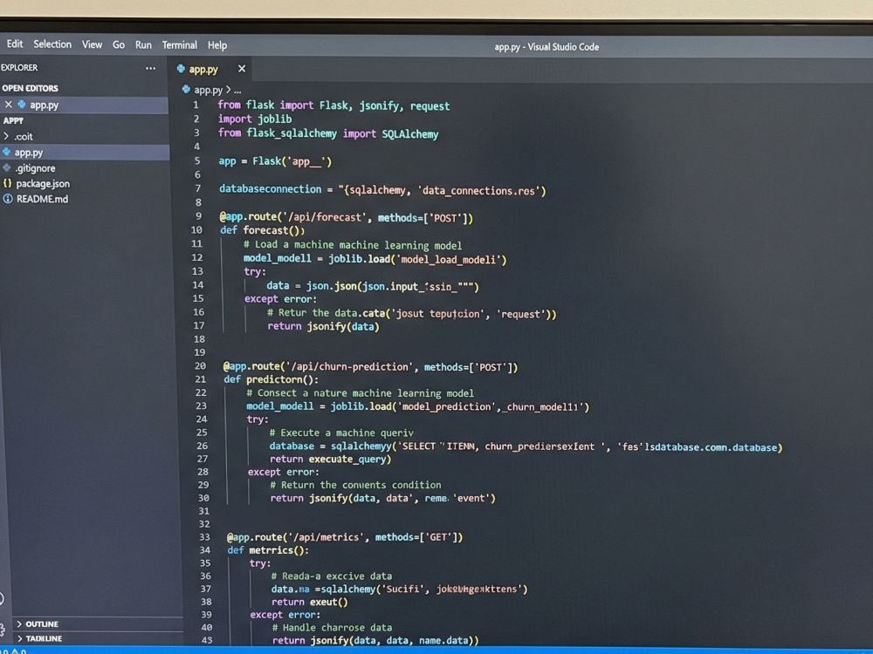873x654 pixels.
Task: Click line number 10 in gutter
Action: click(196, 229)
